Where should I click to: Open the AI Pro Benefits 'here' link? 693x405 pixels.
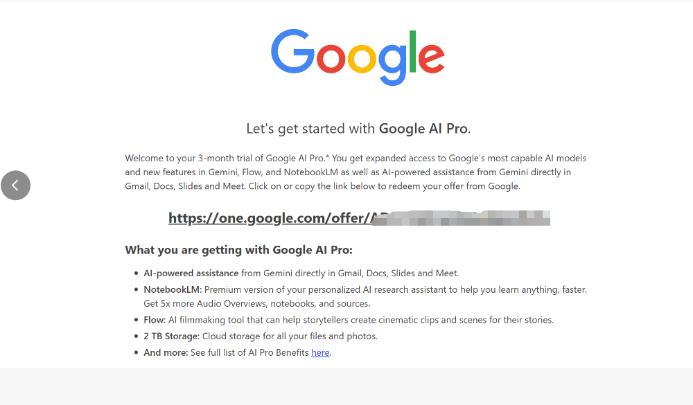click(x=320, y=352)
